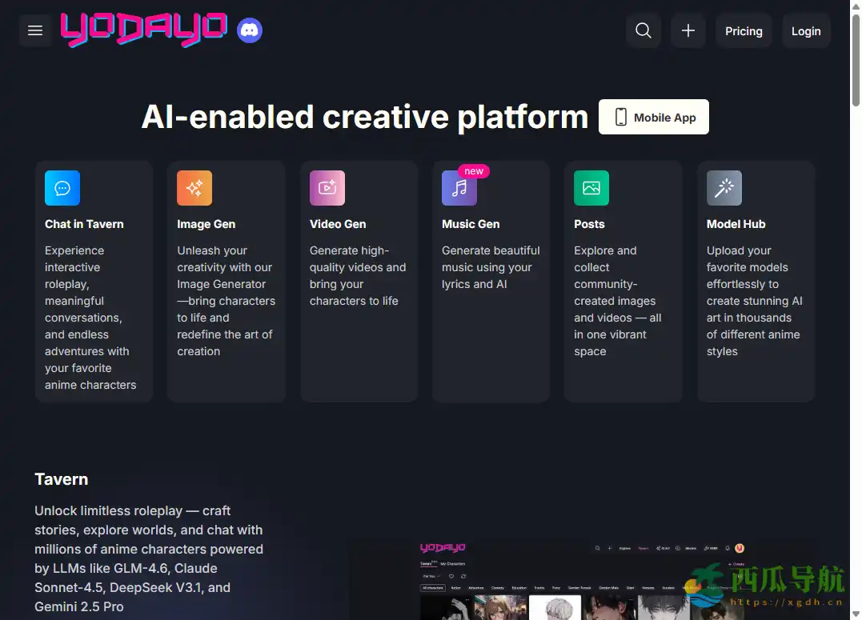Screen dimensions: 862x620
Task: Switch to the My Characters tab in the preview
Action: click(453, 564)
